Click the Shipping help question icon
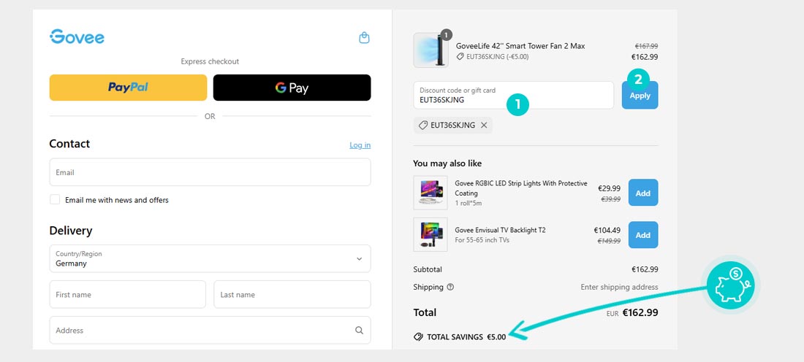 (450, 287)
